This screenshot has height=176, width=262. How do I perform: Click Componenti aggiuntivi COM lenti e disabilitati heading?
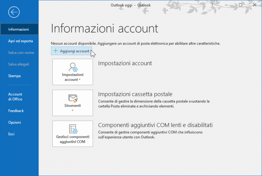155,125
